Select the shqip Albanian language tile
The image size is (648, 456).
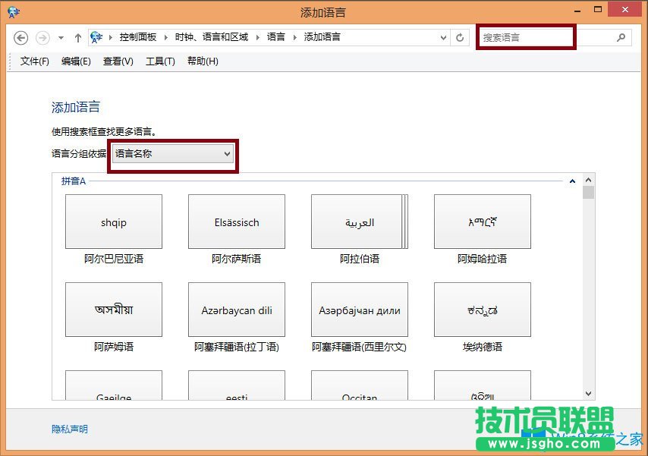click(x=113, y=222)
